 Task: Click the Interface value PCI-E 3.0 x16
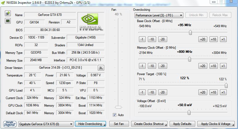[x=85, y=60]
